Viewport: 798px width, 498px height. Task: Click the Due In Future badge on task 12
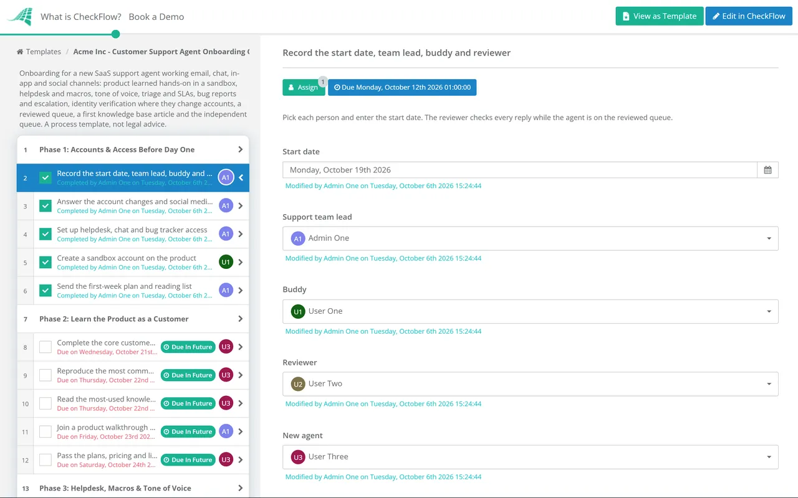(x=188, y=459)
